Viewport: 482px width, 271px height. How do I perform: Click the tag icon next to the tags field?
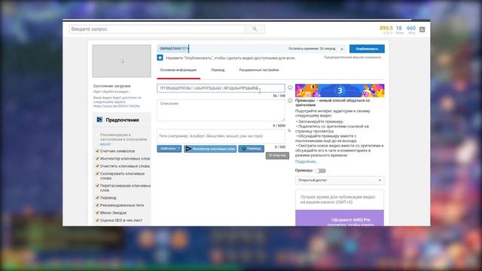click(x=289, y=130)
